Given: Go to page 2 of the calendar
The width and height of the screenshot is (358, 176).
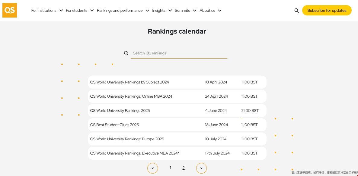Looking at the screenshot, I should tap(184, 168).
